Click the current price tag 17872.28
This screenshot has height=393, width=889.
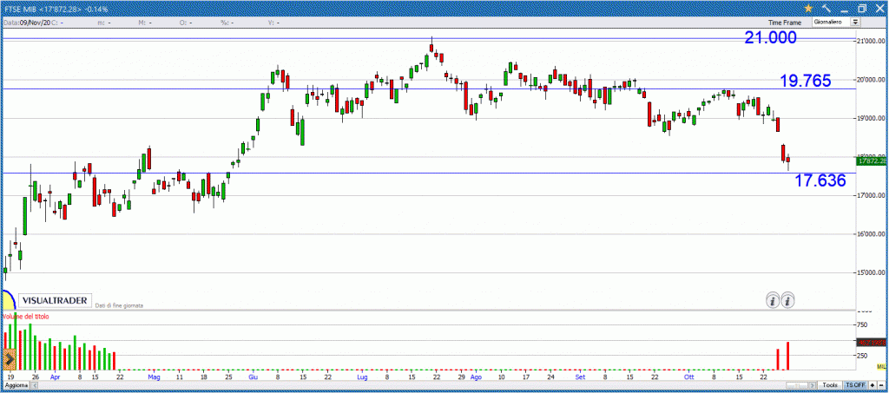pyautogui.click(x=872, y=161)
